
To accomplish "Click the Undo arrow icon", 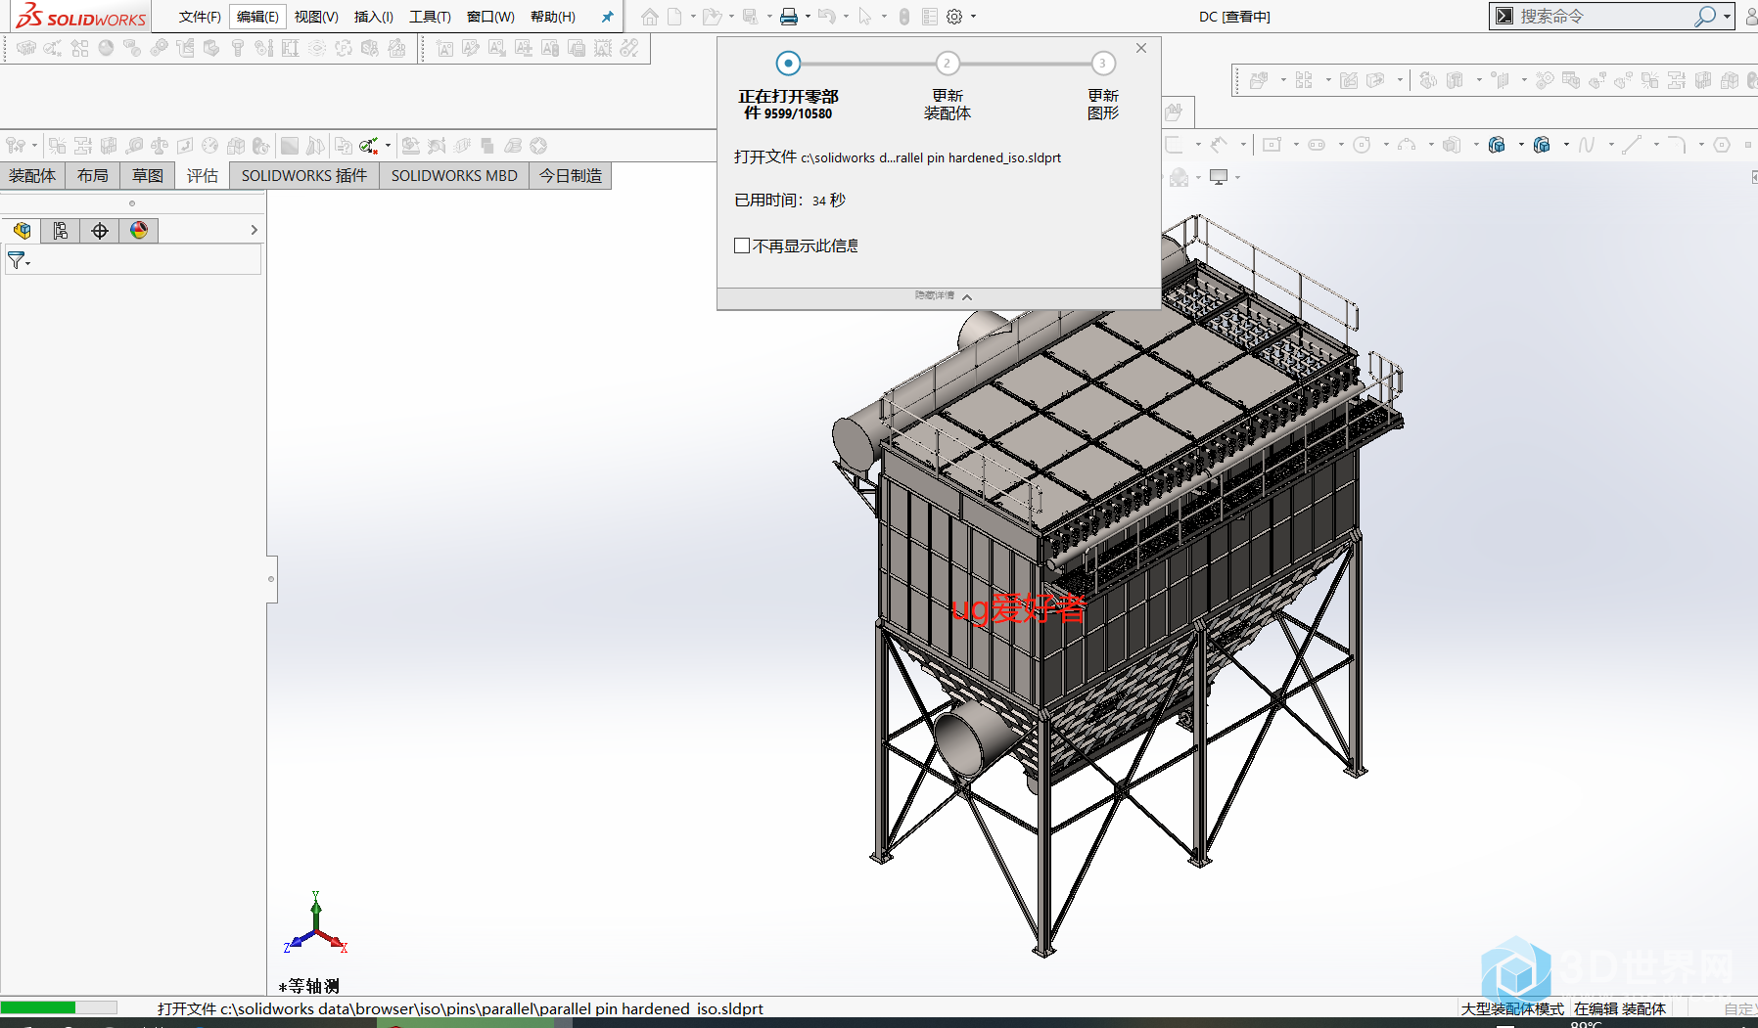I will pos(826,17).
